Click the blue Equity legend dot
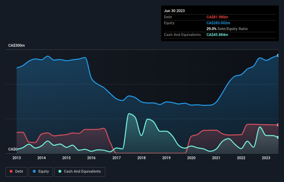284x182 pixels. [34, 171]
